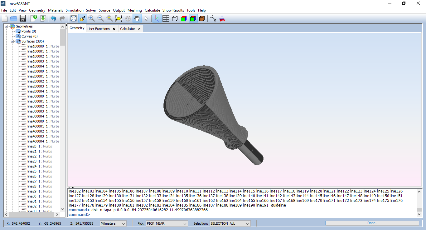Toggle the coordinate axes display button
This screenshot has height=240, width=426.
coord(157,19)
